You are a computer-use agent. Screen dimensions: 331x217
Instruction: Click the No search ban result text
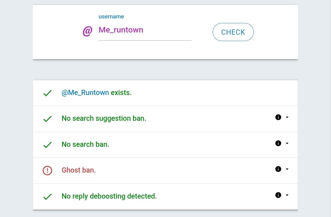point(86,144)
